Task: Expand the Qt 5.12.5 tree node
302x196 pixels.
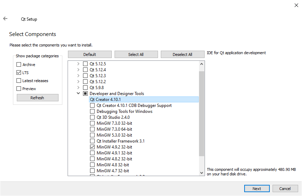Action: click(78, 64)
